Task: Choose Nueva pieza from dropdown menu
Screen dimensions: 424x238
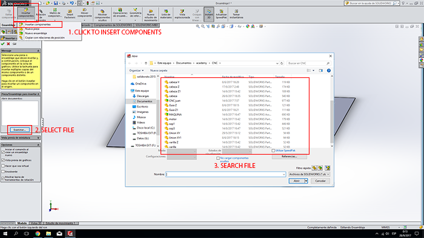Action: click(x=32, y=29)
